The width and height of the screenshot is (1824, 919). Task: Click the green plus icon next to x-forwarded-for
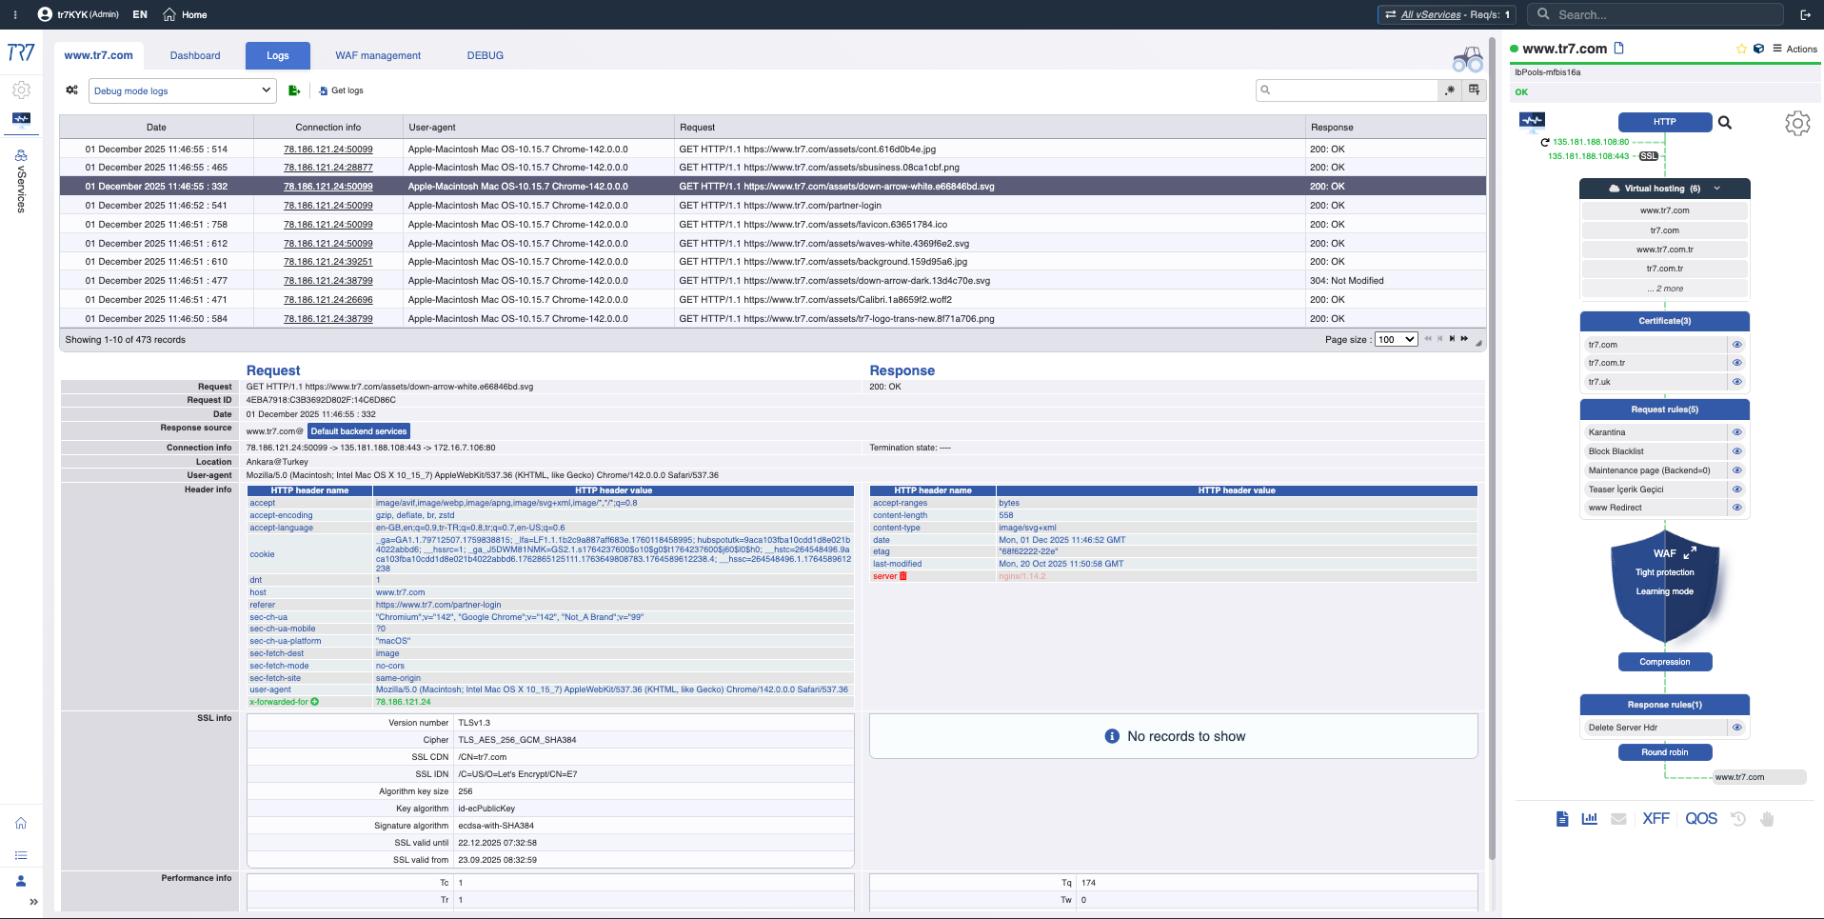(x=315, y=702)
